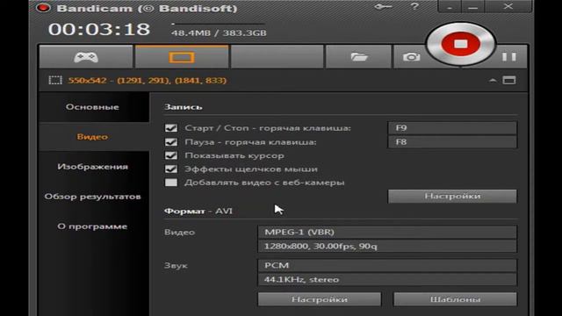Click the small dash button left of minimize
Viewport: 562px width, 316px height.
[450, 7]
